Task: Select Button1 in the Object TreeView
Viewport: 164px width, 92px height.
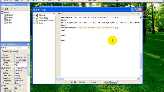Action: pyautogui.click(x=10, y=15)
